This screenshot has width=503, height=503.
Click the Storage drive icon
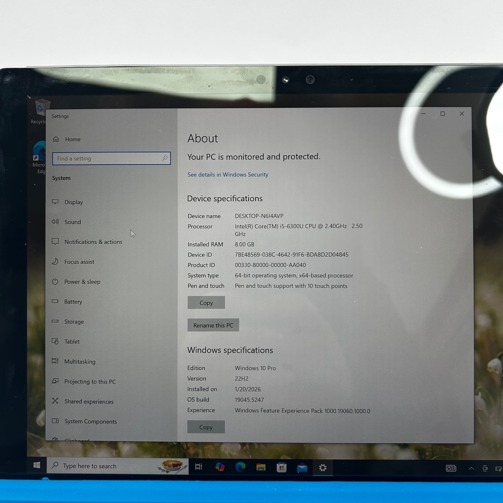55,321
